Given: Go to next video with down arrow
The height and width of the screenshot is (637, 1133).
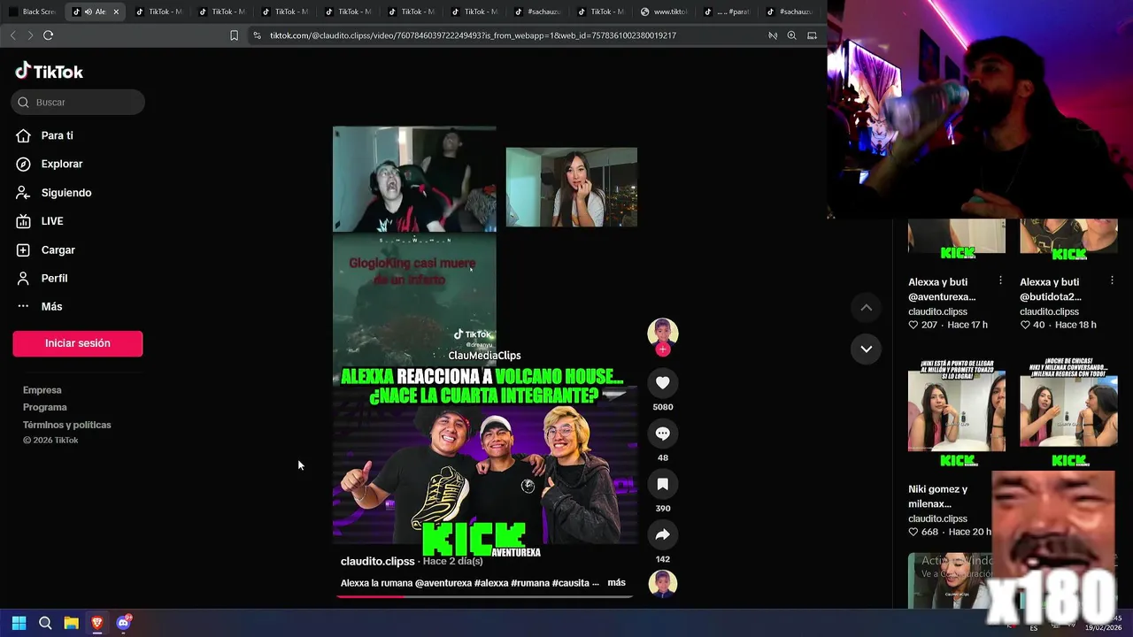Looking at the screenshot, I should click(867, 349).
